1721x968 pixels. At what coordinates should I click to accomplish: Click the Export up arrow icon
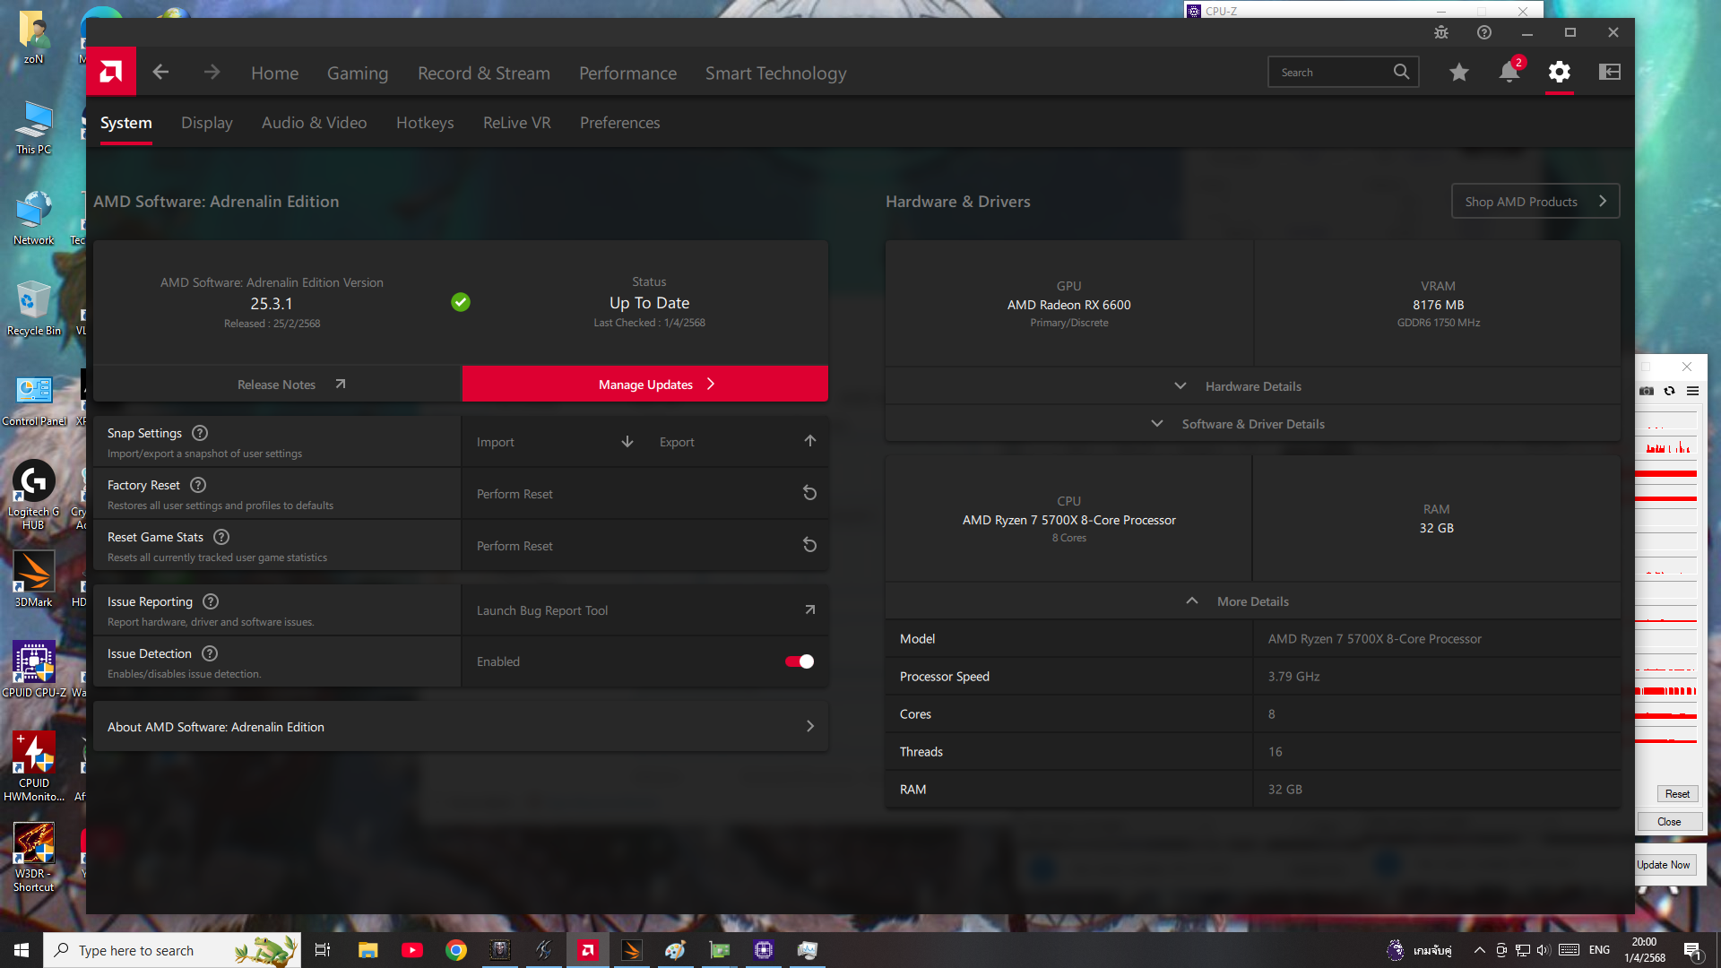click(809, 441)
